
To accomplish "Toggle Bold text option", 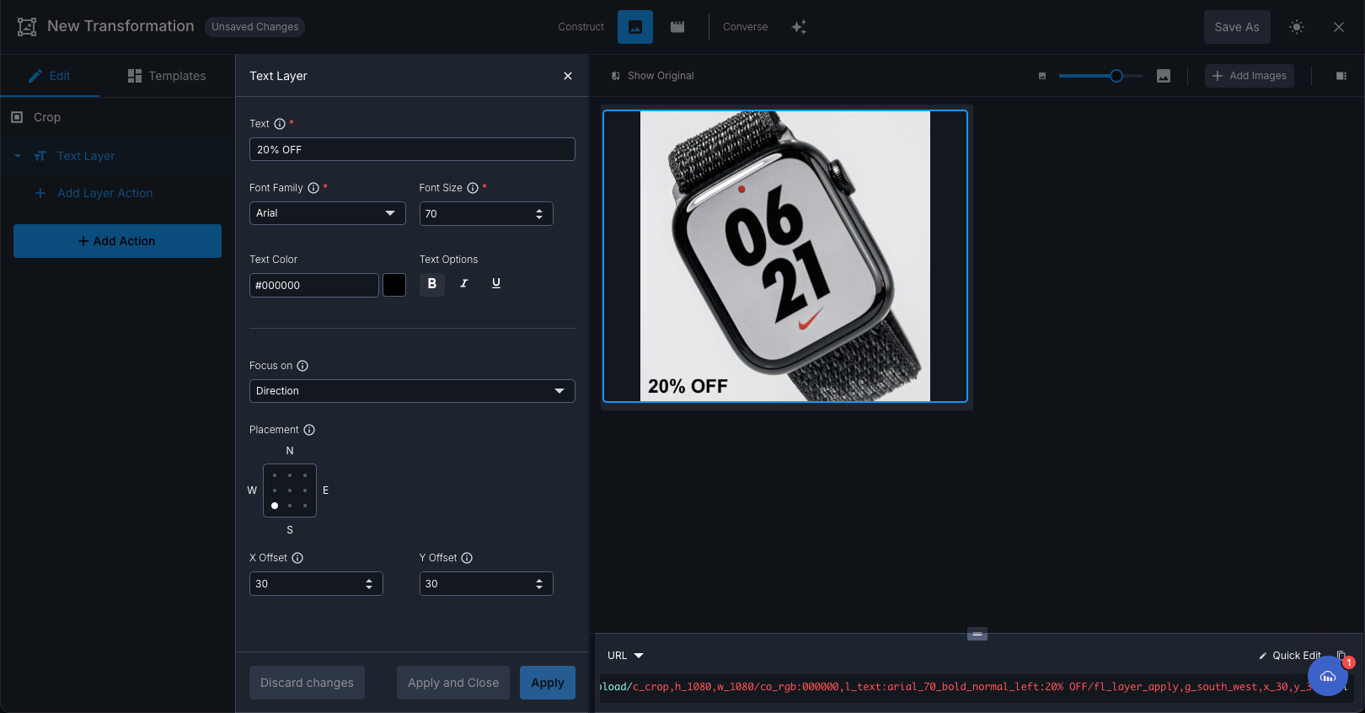I will pos(432,284).
